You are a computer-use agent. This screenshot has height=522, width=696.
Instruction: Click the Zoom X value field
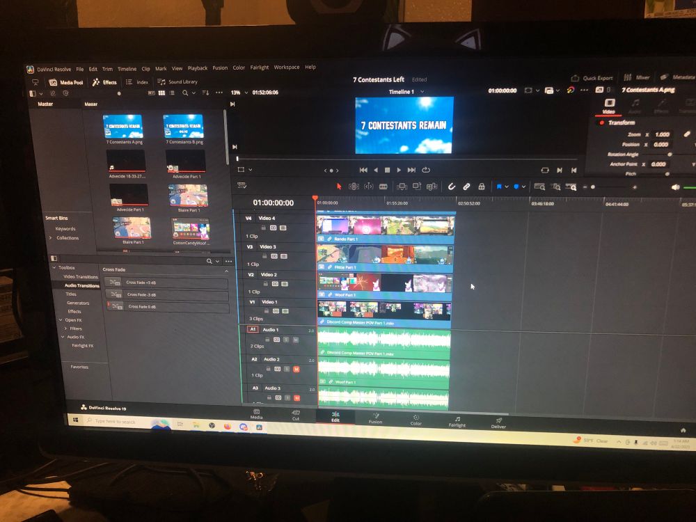663,134
